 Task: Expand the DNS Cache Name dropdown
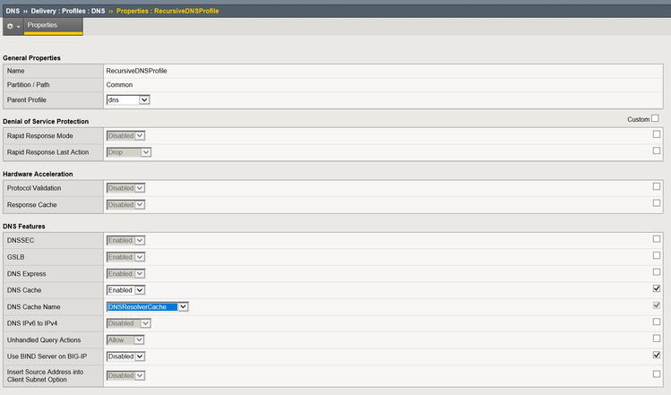click(147, 306)
